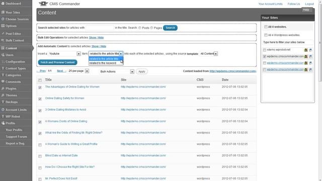Click the Plugins sidebar icon

[x=3, y=88]
